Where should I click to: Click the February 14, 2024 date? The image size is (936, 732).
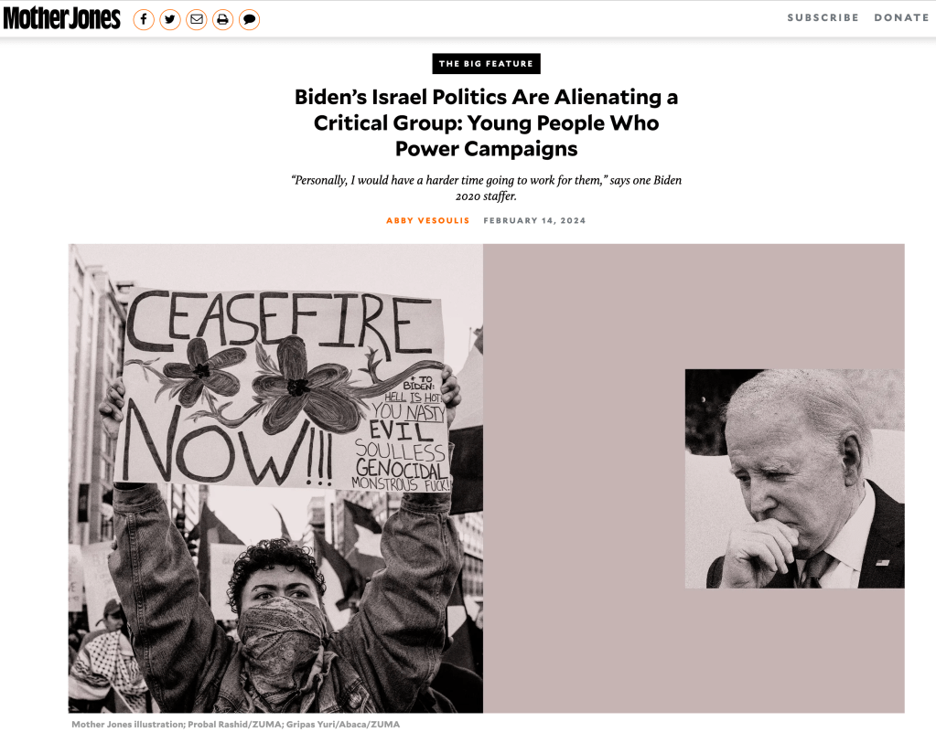[534, 220]
